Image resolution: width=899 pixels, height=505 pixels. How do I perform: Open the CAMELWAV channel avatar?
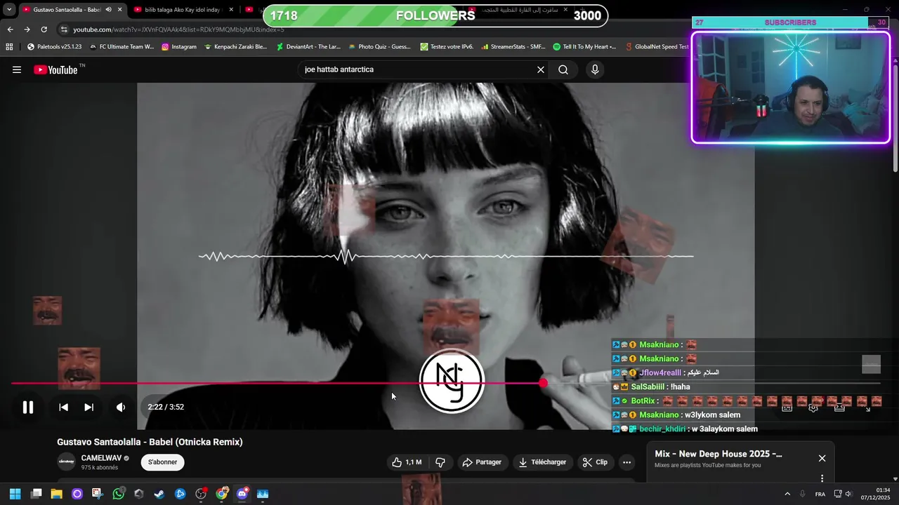tap(66, 462)
